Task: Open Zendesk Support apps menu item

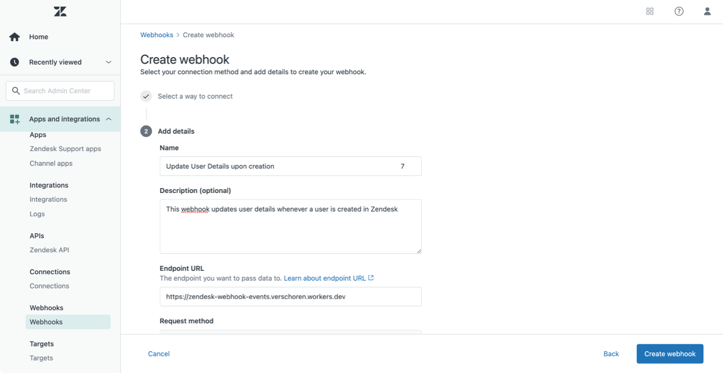Action: click(x=65, y=149)
